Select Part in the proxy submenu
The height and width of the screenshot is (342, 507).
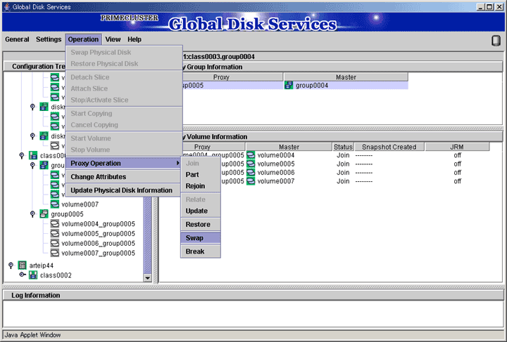[201, 175]
